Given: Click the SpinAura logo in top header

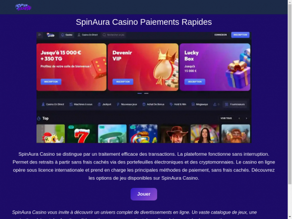Looking at the screenshot, I should tap(23, 7).
